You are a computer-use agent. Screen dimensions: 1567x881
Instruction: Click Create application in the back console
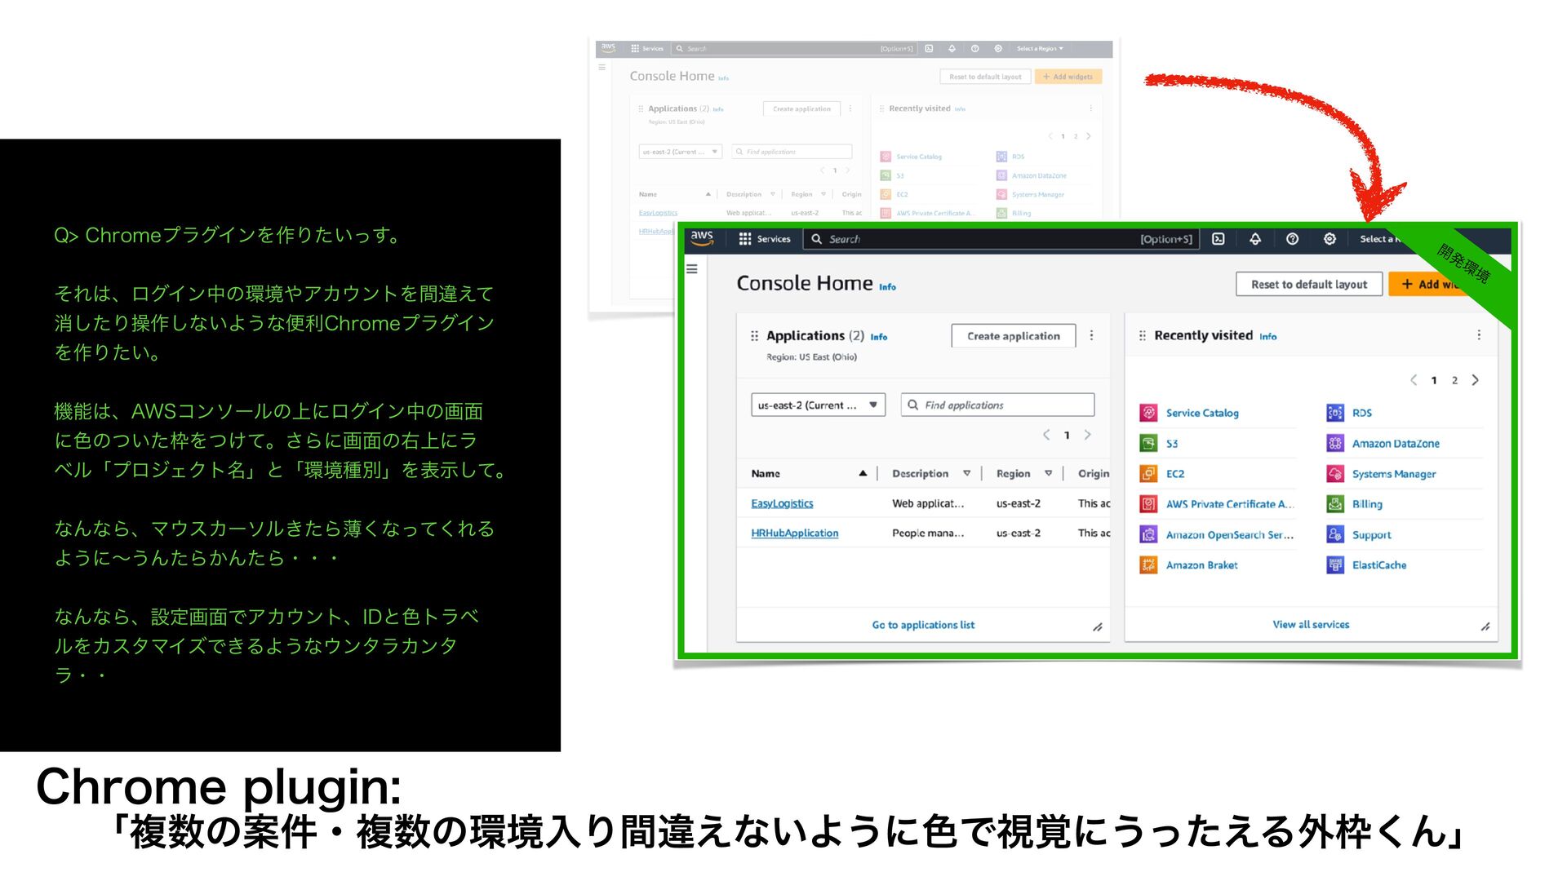click(801, 108)
